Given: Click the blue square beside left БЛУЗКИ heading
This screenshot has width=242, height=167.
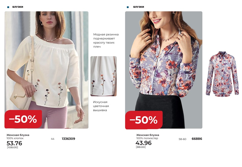Looking at the screenshot, I should click(x=8, y=7).
